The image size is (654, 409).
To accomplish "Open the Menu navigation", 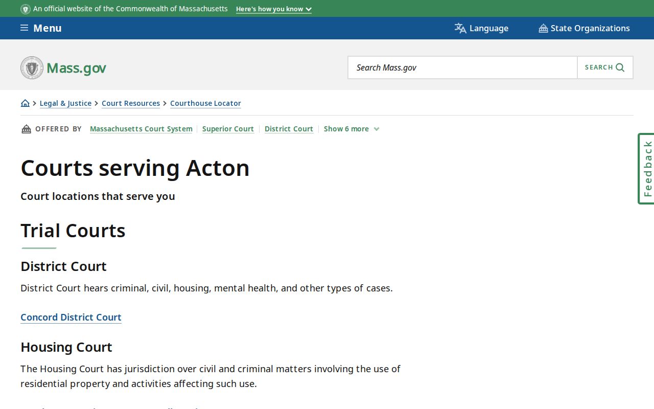I will 41,28.
